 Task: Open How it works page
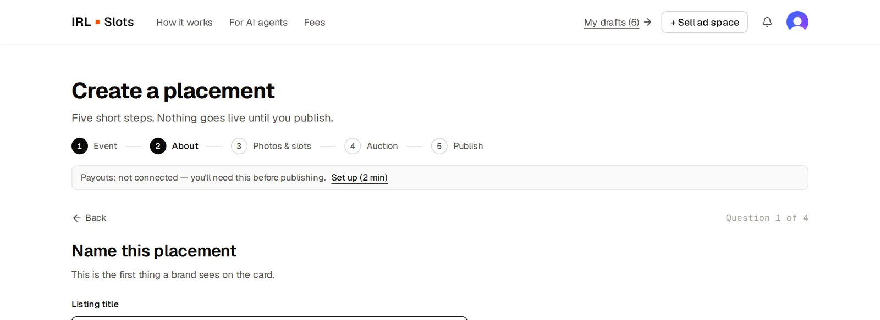click(184, 23)
